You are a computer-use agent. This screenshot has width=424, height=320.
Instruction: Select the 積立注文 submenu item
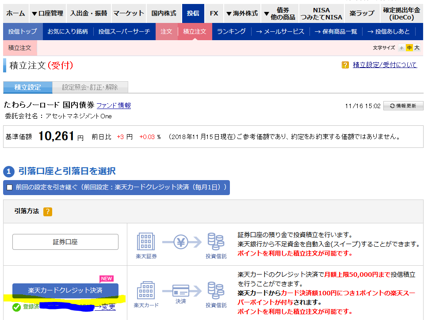195,32
